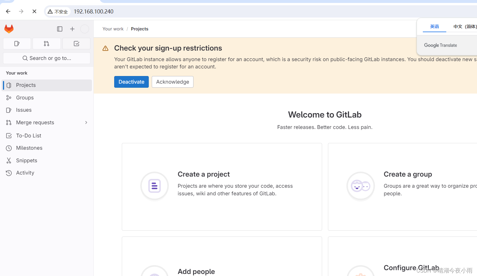Click the To-Do List checkbox icon

9,136
